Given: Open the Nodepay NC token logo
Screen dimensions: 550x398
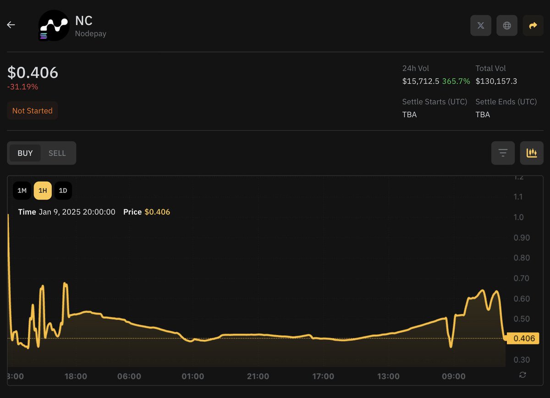Looking at the screenshot, I should 54,25.
